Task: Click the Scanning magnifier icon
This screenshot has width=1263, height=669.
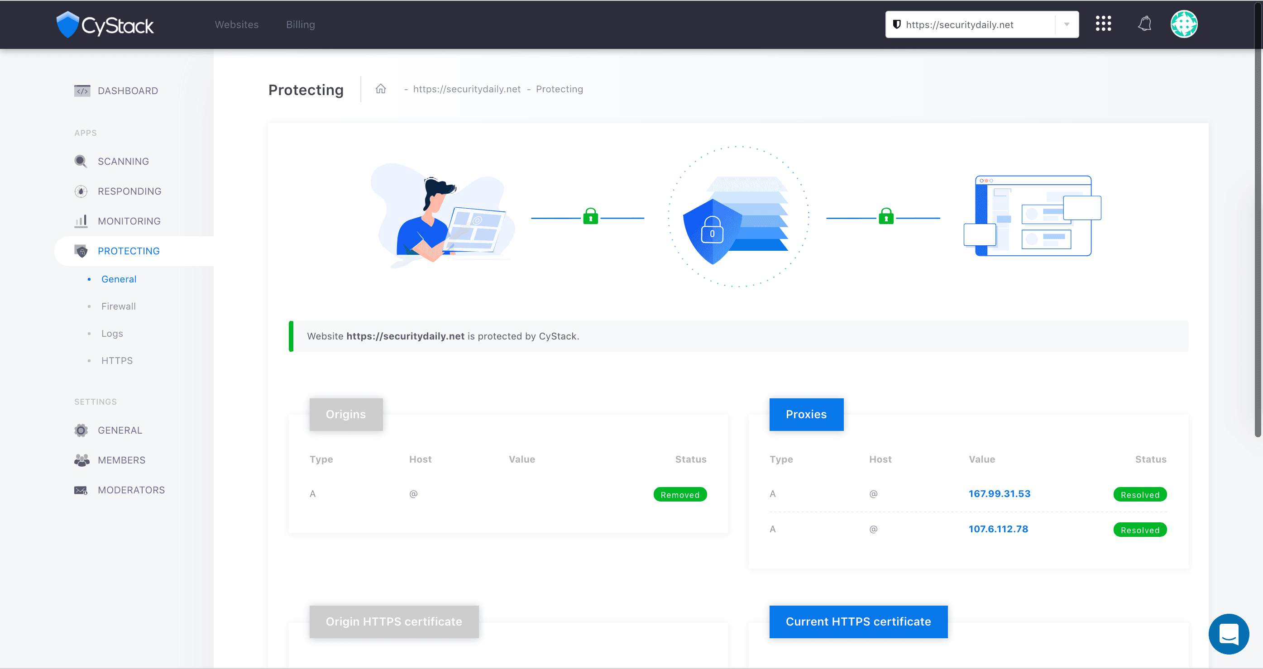Action: point(81,161)
